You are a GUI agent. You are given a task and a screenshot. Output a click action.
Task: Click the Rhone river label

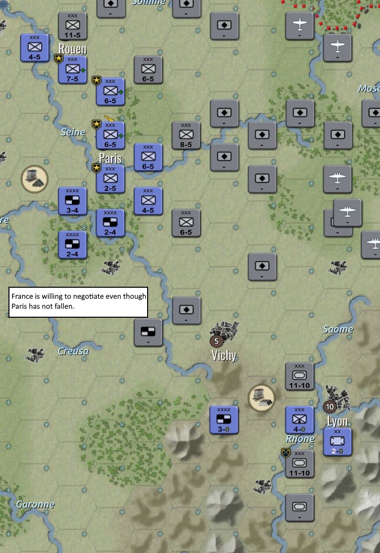coord(300,439)
